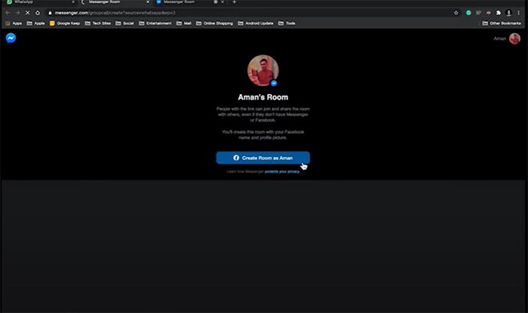Click Create Room as Aman button
The width and height of the screenshot is (528, 313).
coord(262,158)
